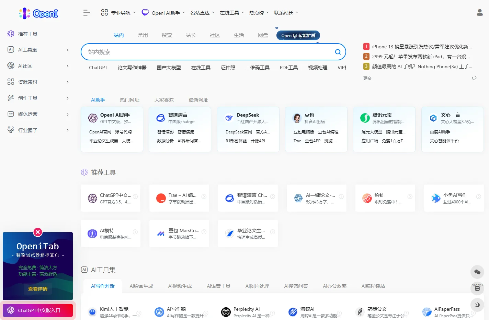Open the Trae – AI 编程 tool icon

pyautogui.click(x=161, y=198)
